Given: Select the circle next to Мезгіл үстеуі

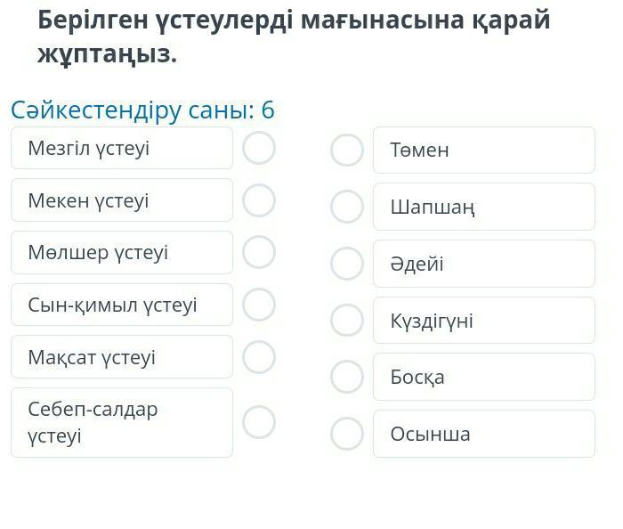Looking at the screenshot, I should 259,148.
